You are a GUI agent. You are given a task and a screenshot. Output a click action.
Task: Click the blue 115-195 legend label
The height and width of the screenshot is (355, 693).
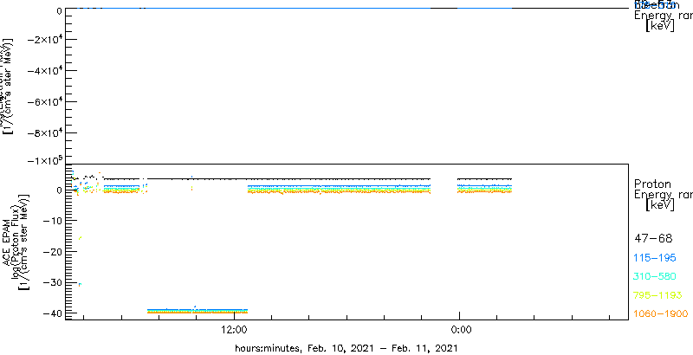(655, 258)
